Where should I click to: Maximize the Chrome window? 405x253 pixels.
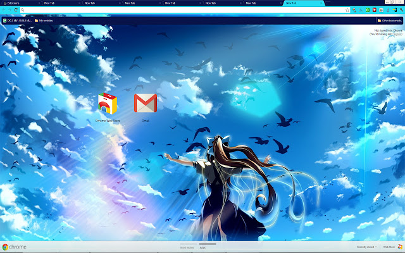click(x=392, y=2)
